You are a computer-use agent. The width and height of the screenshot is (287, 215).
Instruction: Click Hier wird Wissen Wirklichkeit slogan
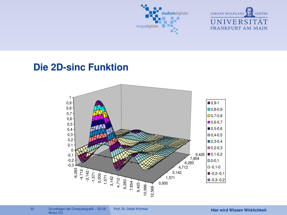point(239,210)
